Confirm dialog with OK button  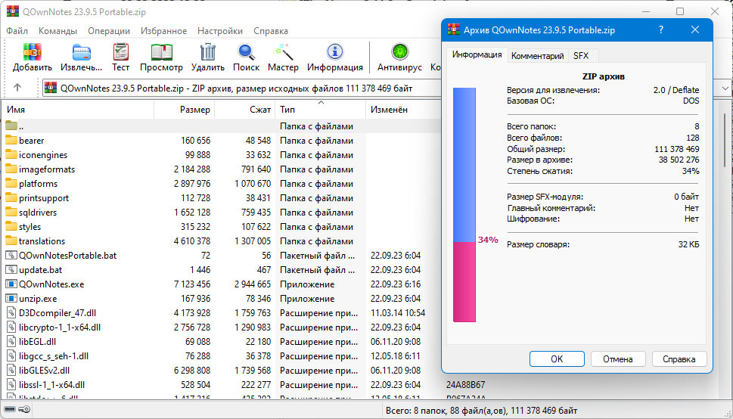coord(557,359)
